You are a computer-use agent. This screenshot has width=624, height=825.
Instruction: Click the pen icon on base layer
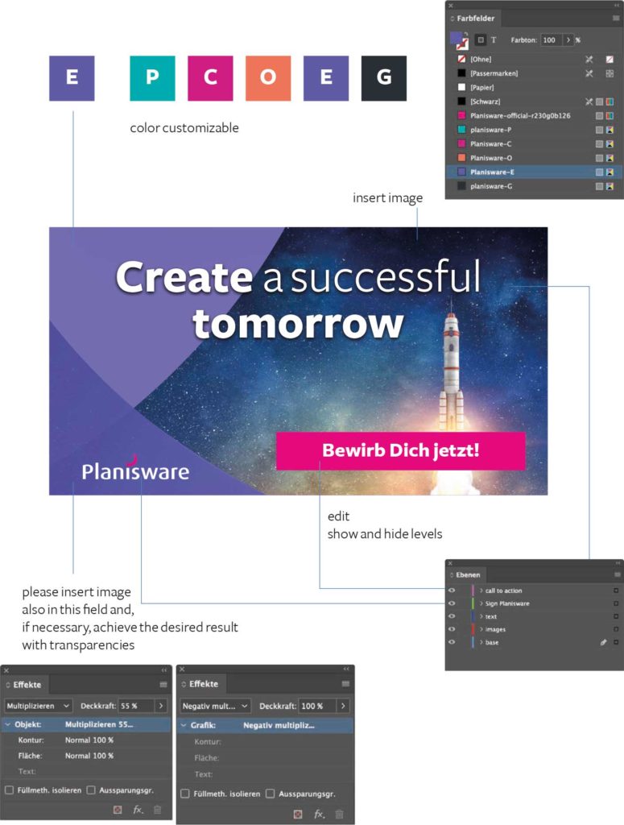603,642
